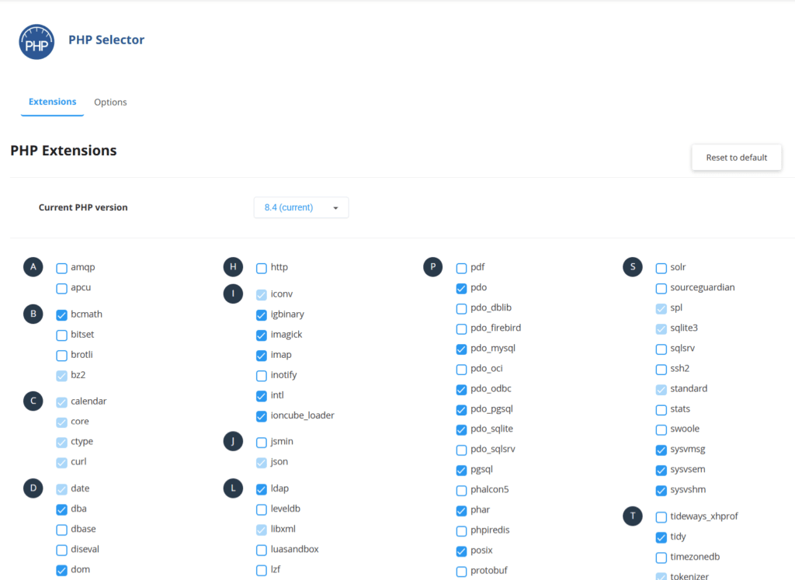
Task: Disable the bcmath extension
Action: 61,314
